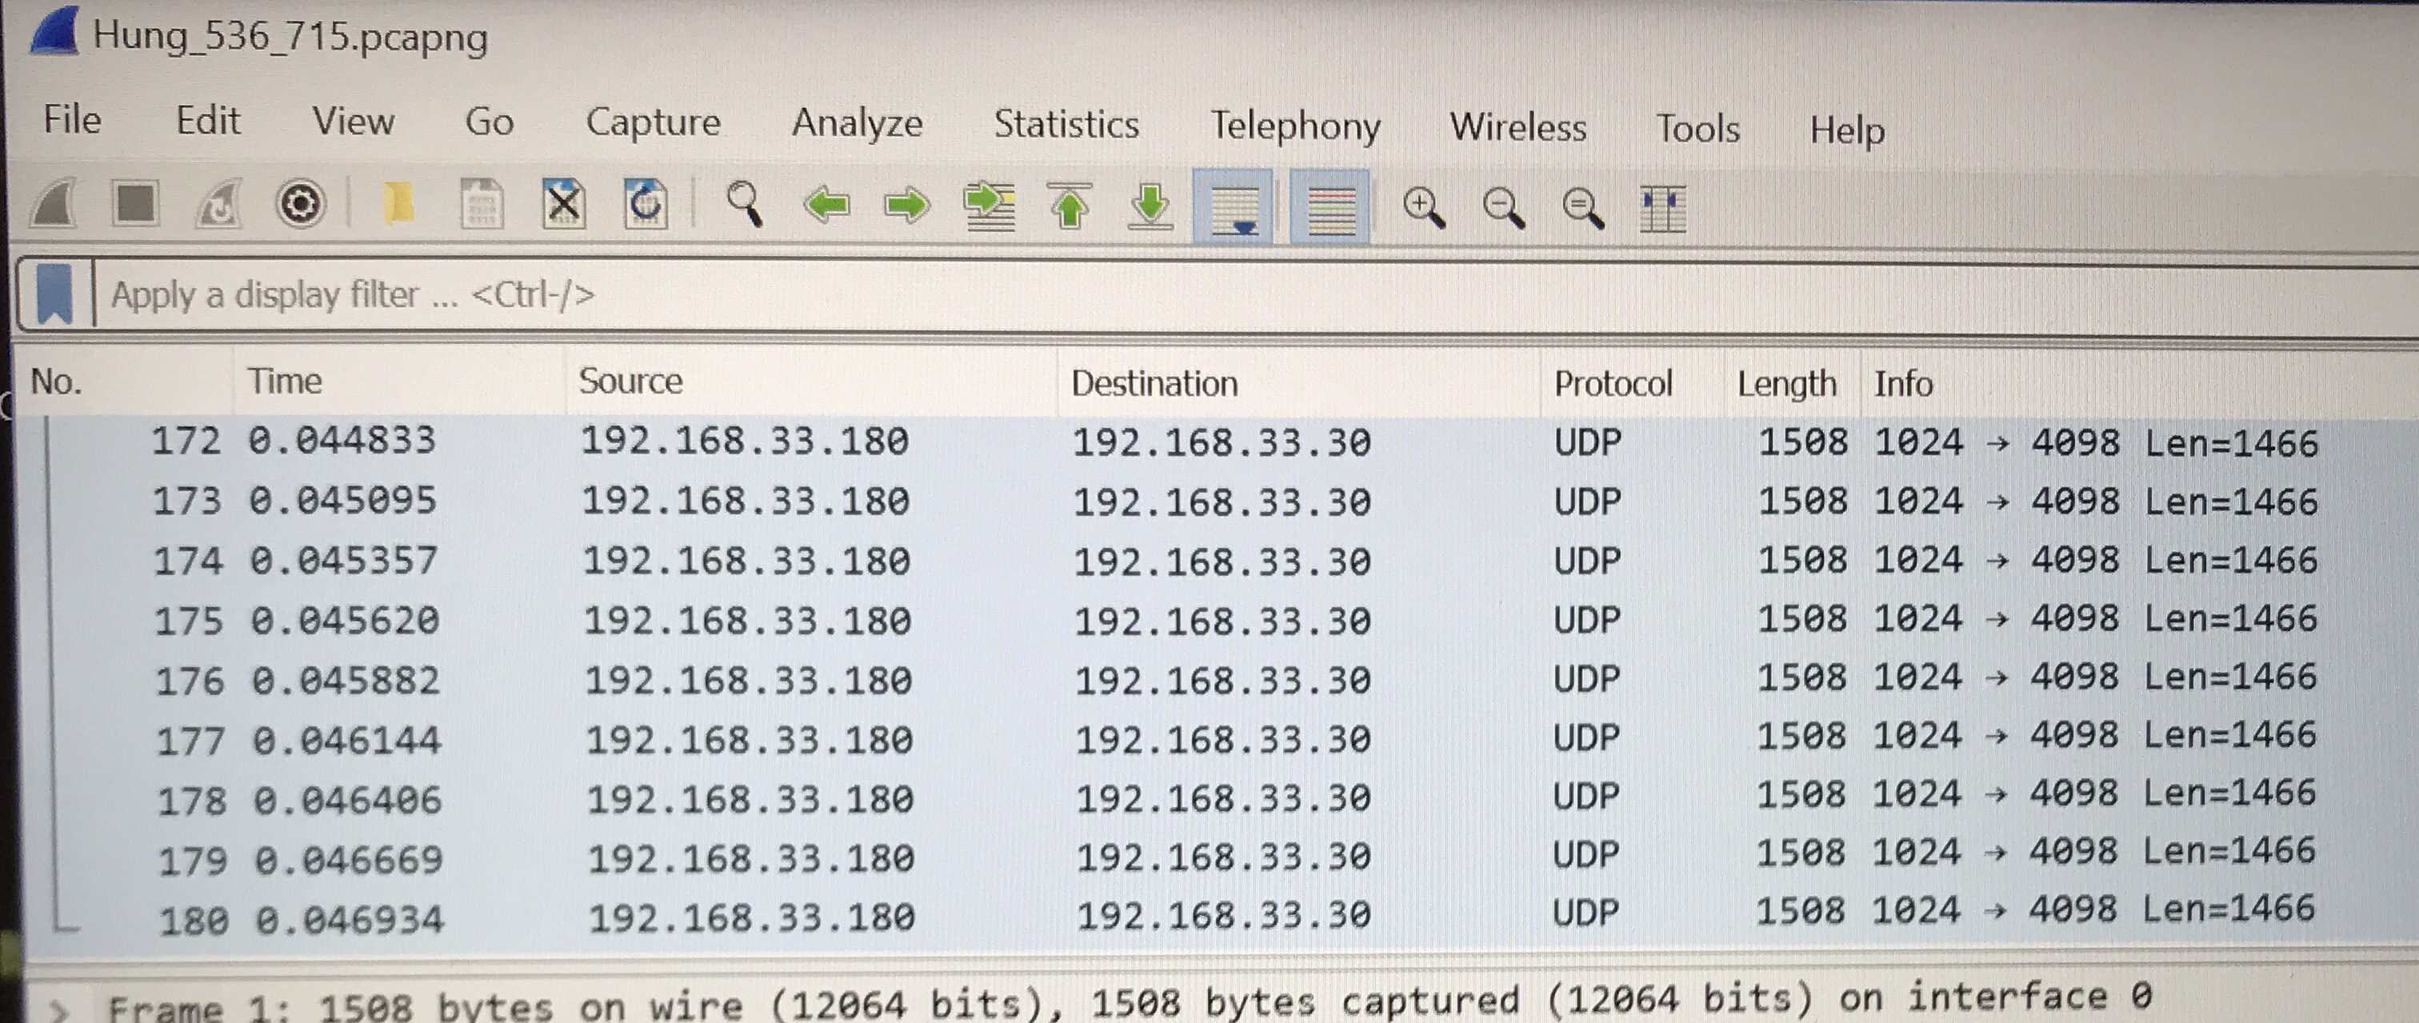Jump to first packet icon
This screenshot has height=1023, width=2419.
1070,206
